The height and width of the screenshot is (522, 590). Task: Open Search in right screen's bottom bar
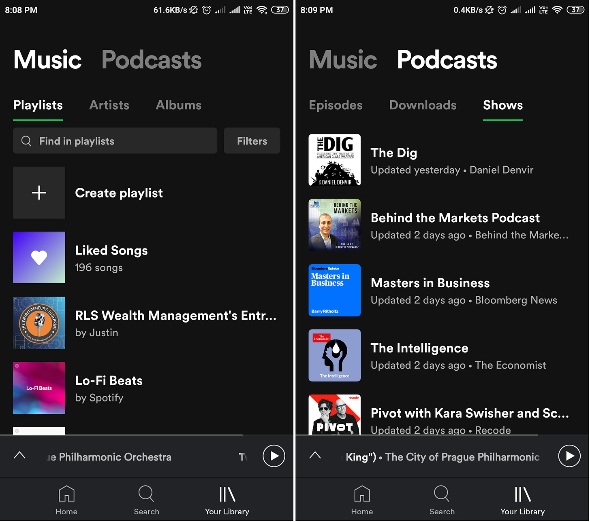pyautogui.click(x=442, y=500)
